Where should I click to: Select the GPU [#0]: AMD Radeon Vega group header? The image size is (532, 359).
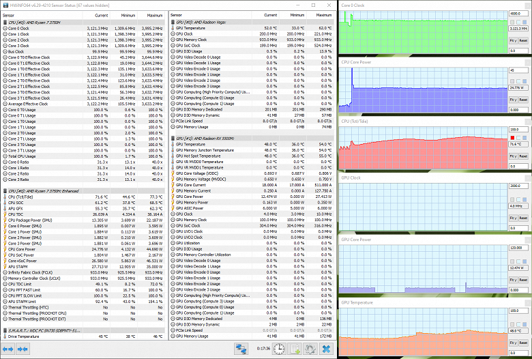[252, 22]
